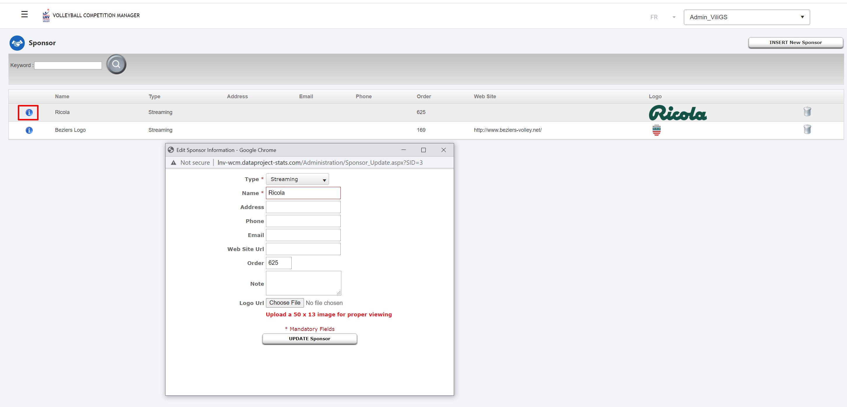Image resolution: width=847 pixels, height=407 pixels.
Task: Click the Beziers Logo name cell
Action: point(70,130)
